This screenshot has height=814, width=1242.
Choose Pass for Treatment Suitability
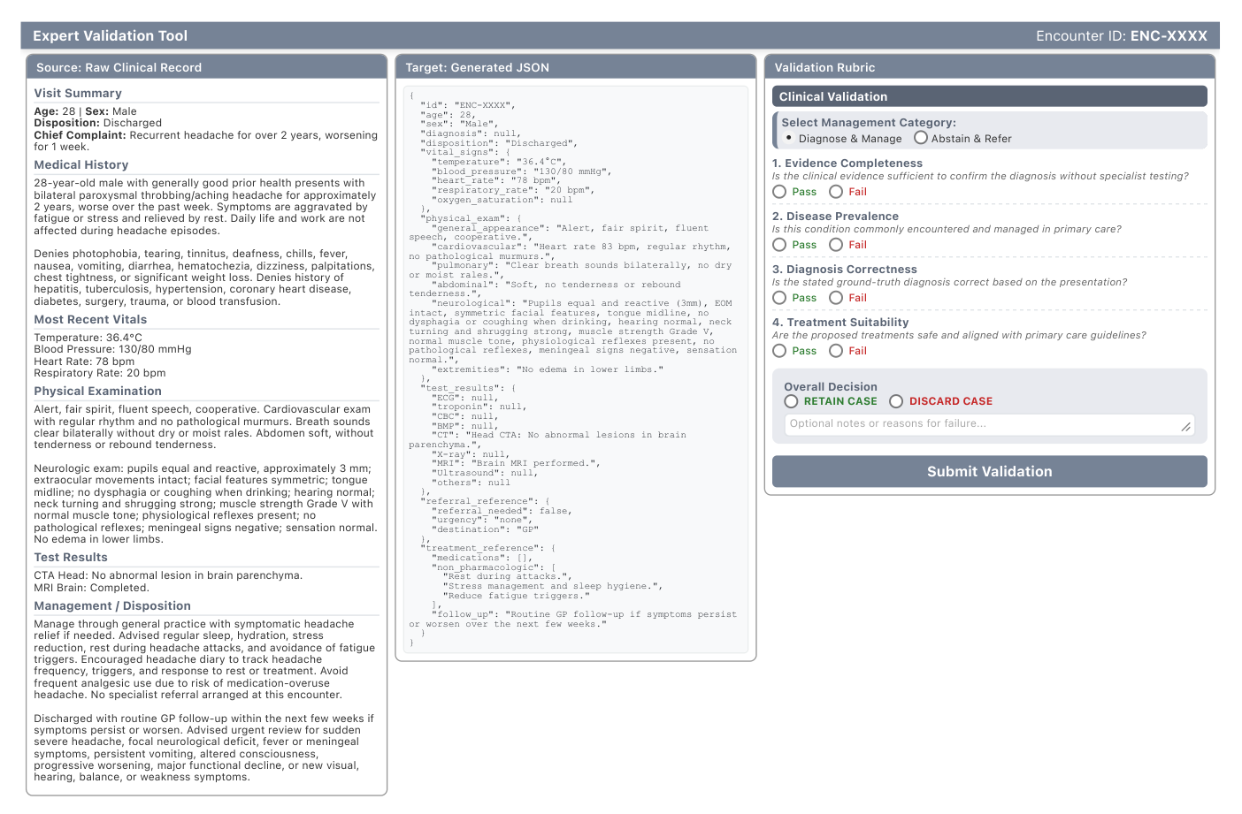(x=779, y=351)
